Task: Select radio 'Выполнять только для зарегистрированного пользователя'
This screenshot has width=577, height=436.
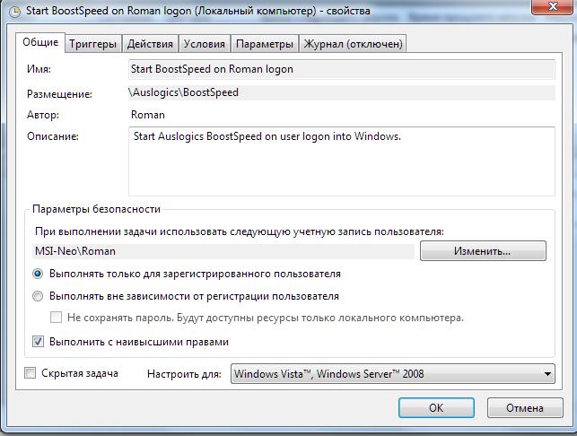Action: point(38,274)
